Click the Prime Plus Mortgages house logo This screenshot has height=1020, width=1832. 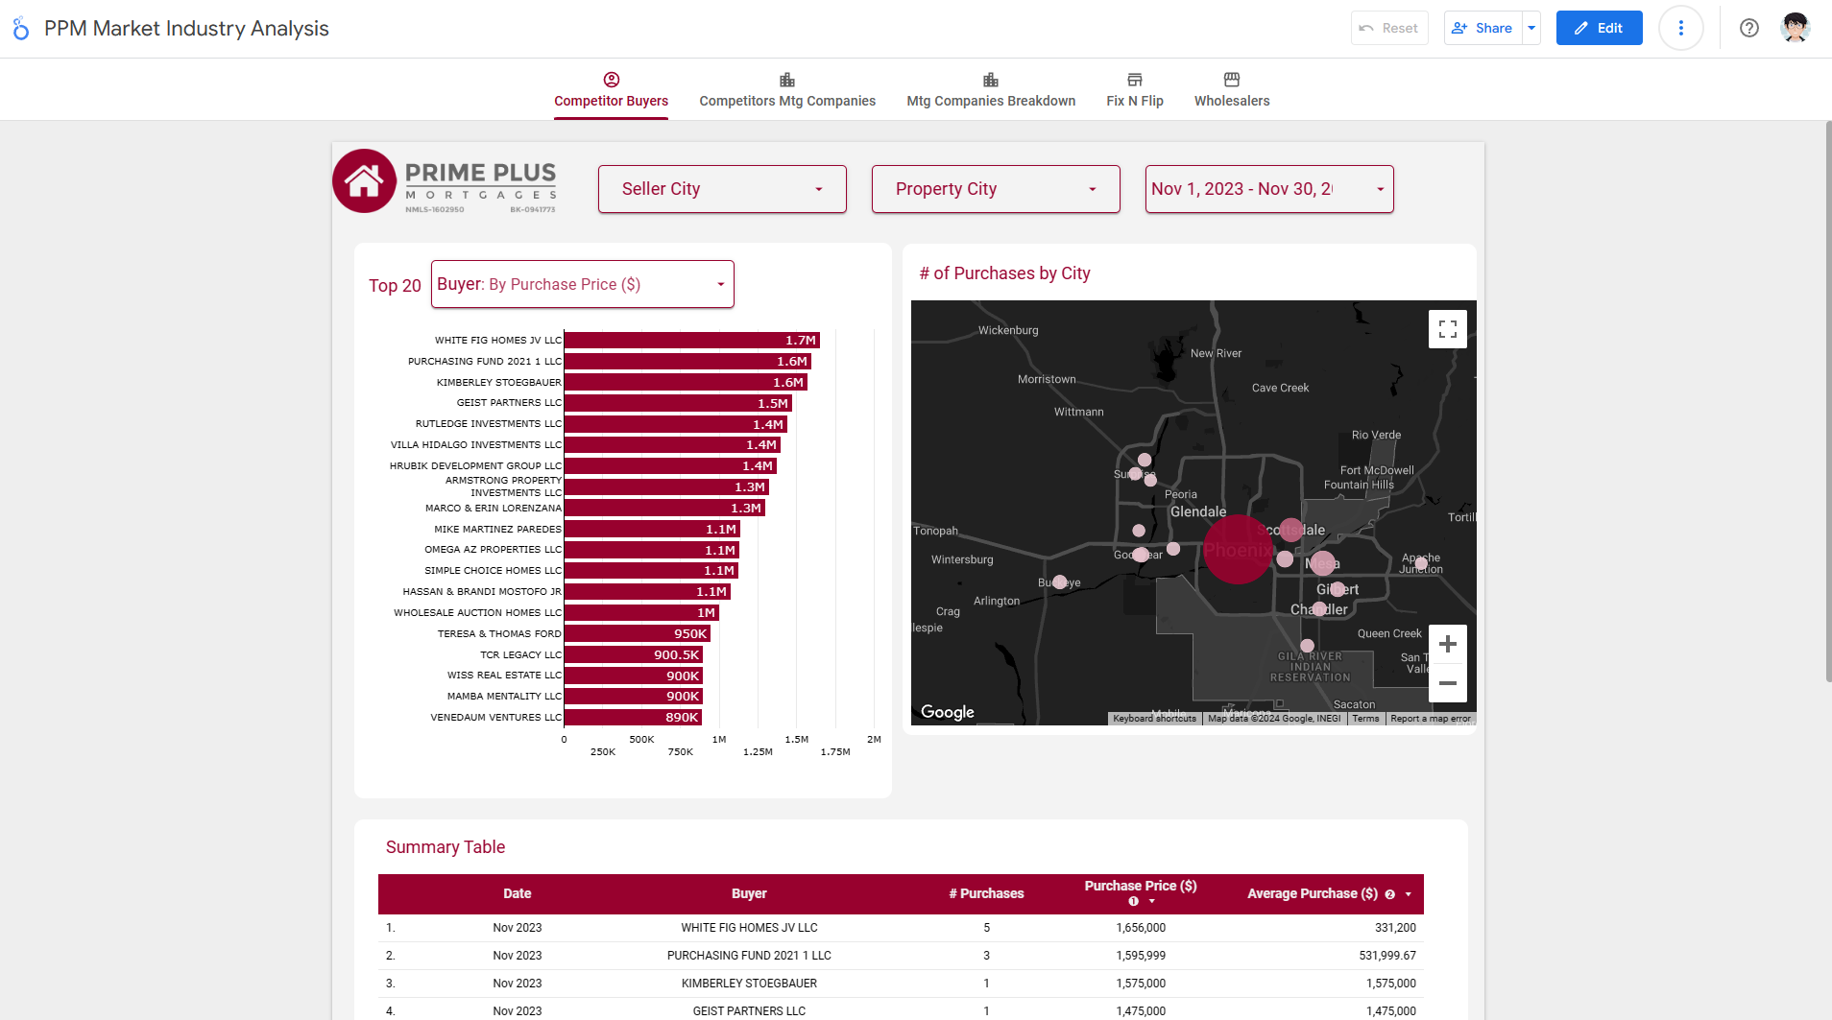click(365, 181)
